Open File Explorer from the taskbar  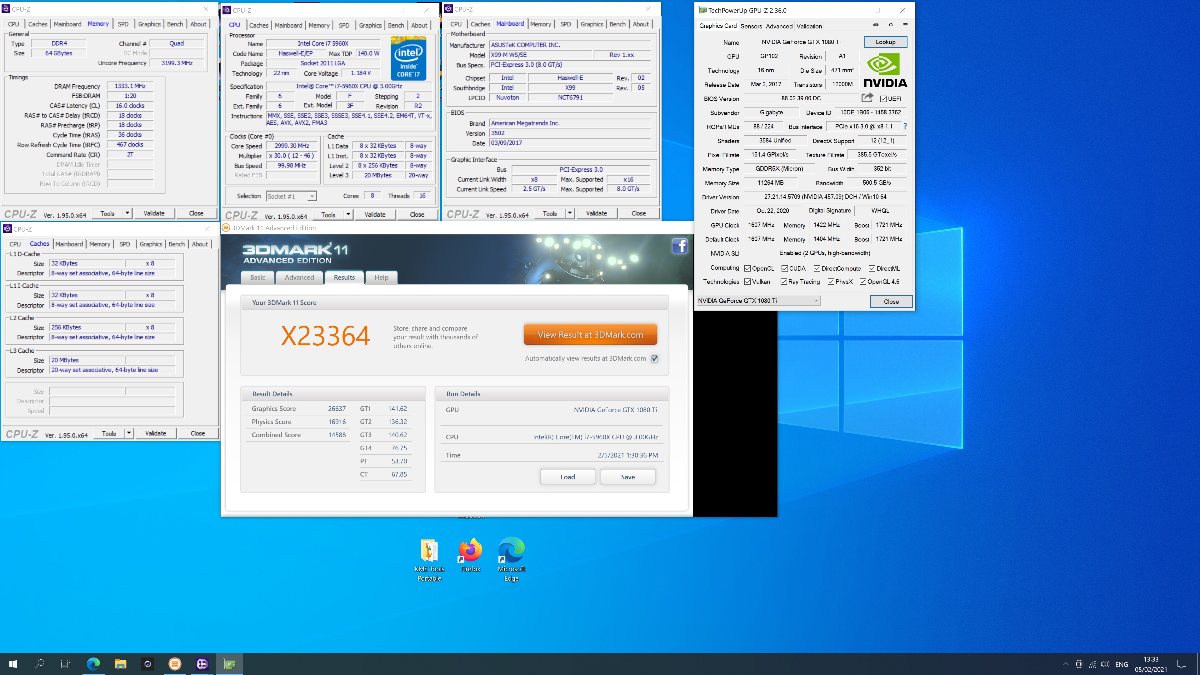click(x=121, y=664)
